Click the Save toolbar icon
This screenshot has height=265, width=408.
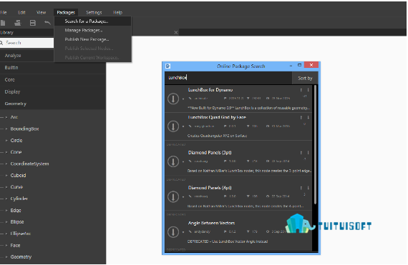[x=33, y=23]
